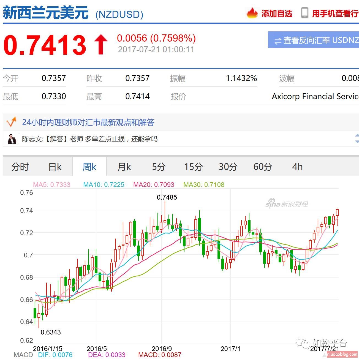Click the 最低 value 0.7330

pyautogui.click(x=54, y=96)
